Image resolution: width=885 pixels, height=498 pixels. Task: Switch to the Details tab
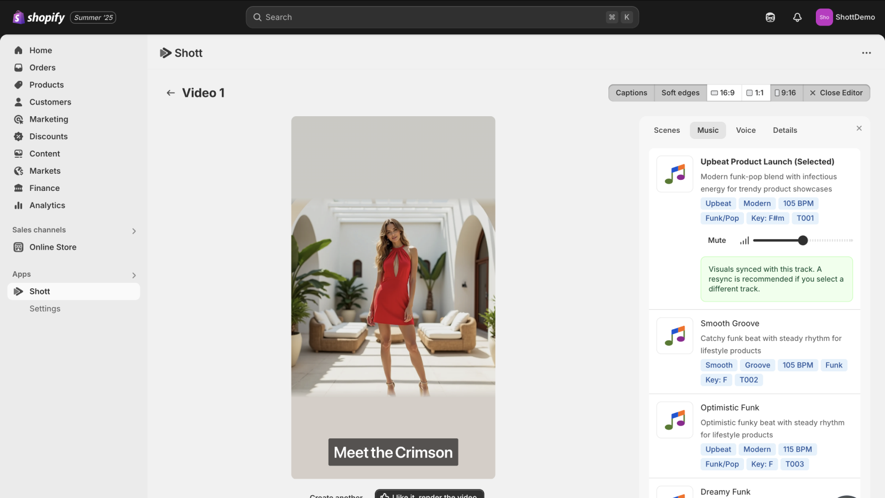(785, 130)
